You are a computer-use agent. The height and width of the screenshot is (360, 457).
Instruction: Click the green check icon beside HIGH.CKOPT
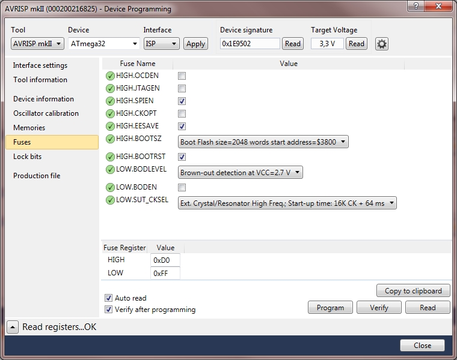[110, 113]
